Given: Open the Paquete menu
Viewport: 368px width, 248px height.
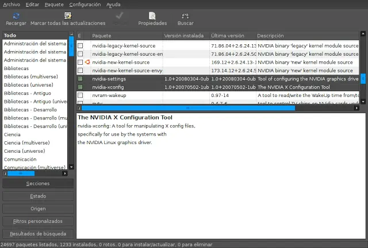Looking at the screenshot, I should coord(54,5).
